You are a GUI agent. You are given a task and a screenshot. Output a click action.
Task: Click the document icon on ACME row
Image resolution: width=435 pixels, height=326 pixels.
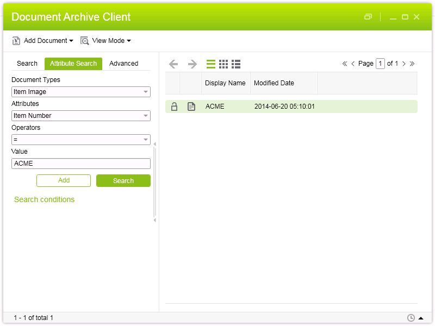(191, 106)
